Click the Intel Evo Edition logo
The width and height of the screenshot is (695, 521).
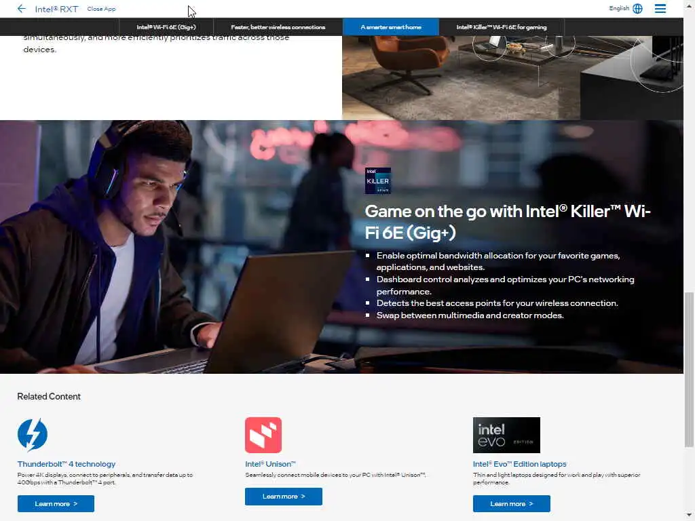pos(506,435)
